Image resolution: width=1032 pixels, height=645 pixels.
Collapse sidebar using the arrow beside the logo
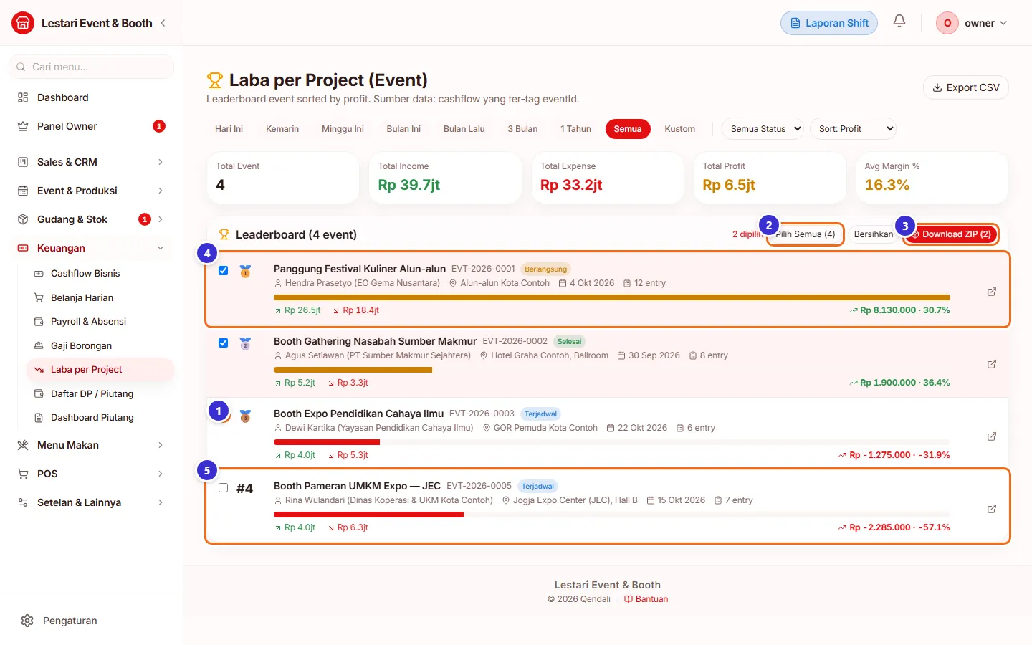[x=163, y=23]
